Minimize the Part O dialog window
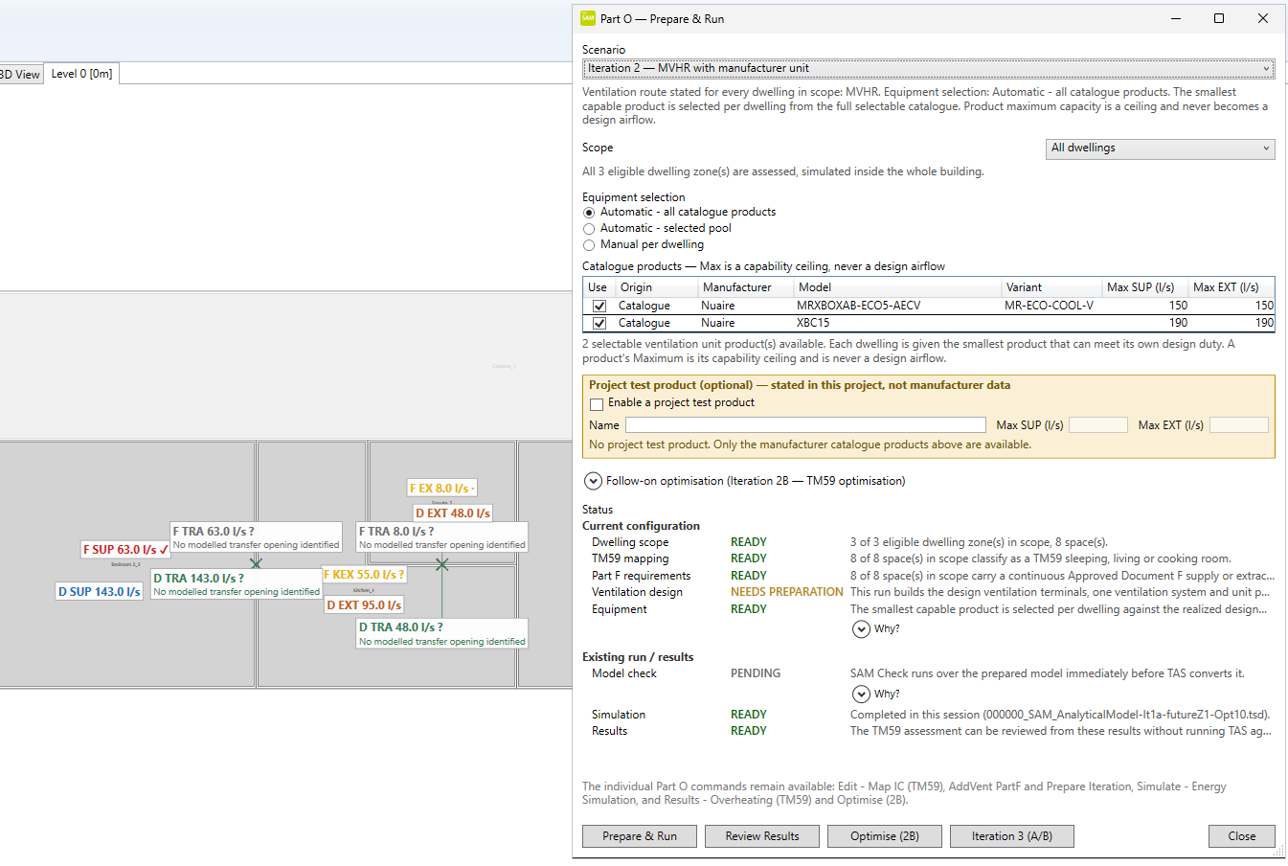 1175,18
